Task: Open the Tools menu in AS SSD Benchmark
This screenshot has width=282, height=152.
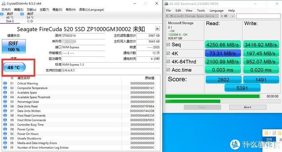Action: (x=201, y=10)
